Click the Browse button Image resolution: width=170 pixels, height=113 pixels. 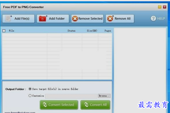click(x=104, y=96)
